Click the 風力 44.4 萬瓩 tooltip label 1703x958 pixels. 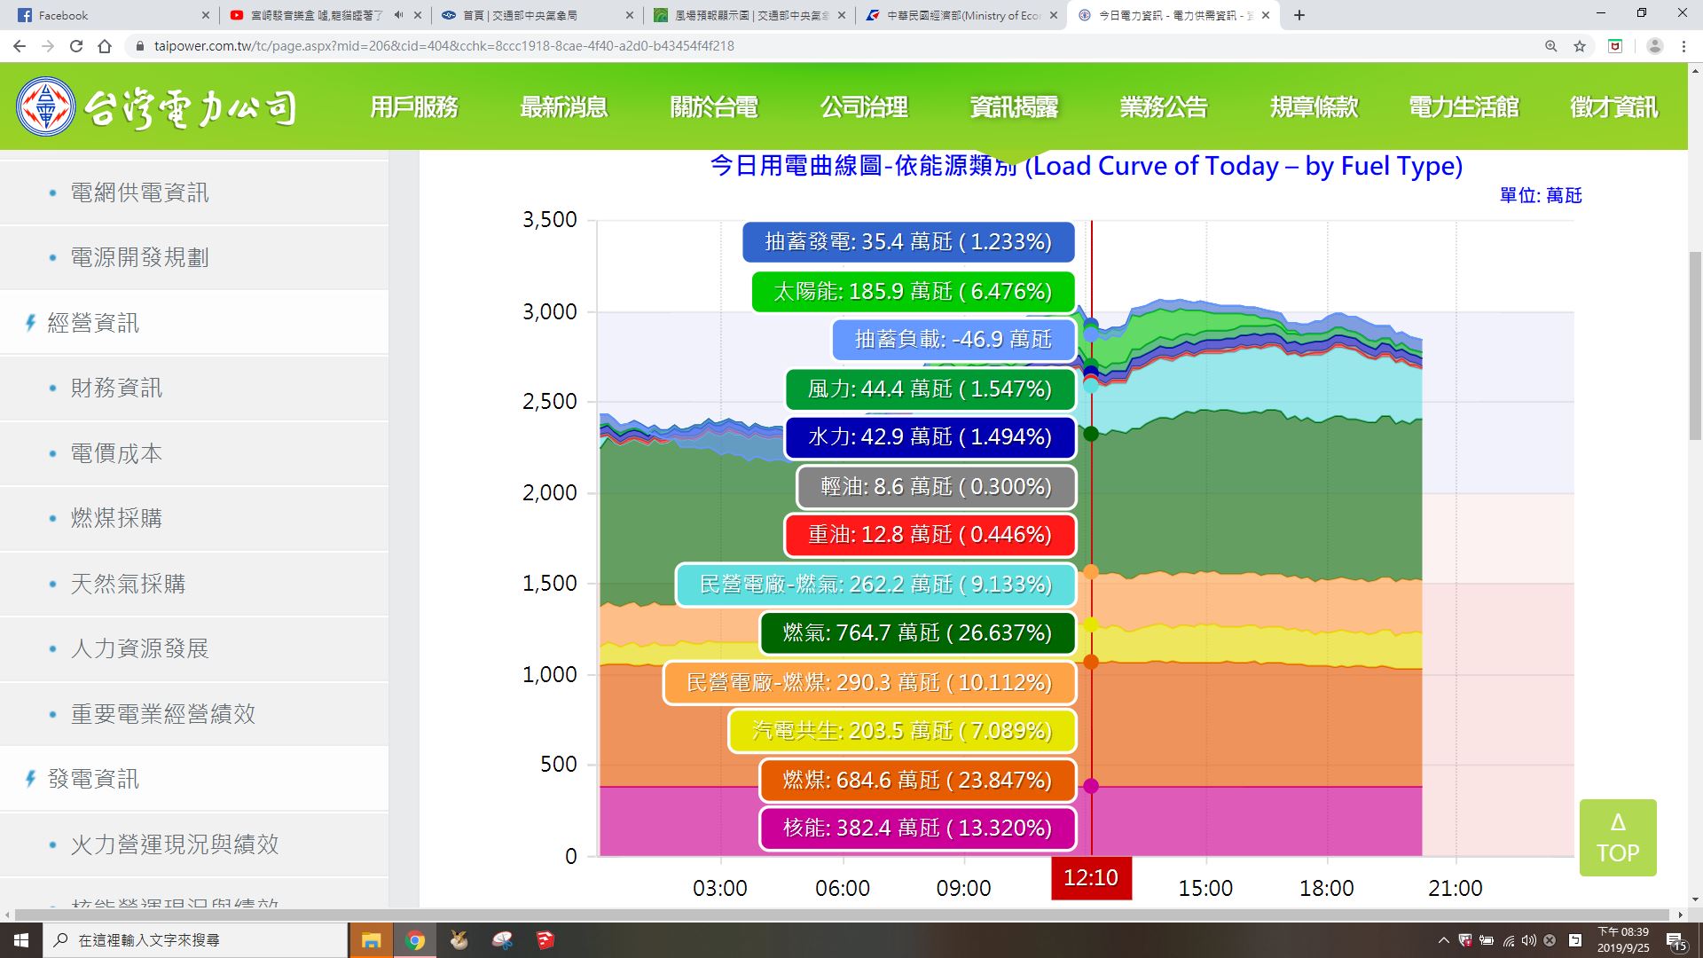pyautogui.click(x=930, y=389)
